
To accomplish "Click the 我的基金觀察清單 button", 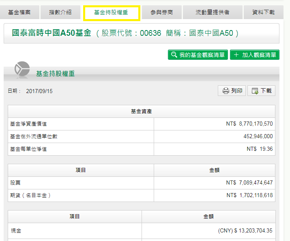I will (x=198, y=55).
